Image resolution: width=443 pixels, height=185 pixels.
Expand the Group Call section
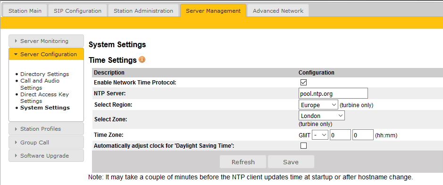46,143
